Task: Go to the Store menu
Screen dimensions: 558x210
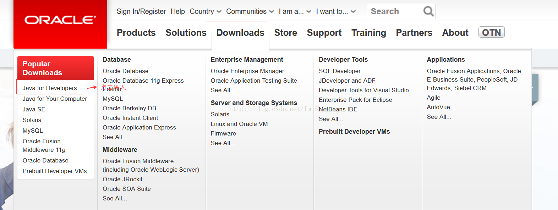Action: pos(286,33)
